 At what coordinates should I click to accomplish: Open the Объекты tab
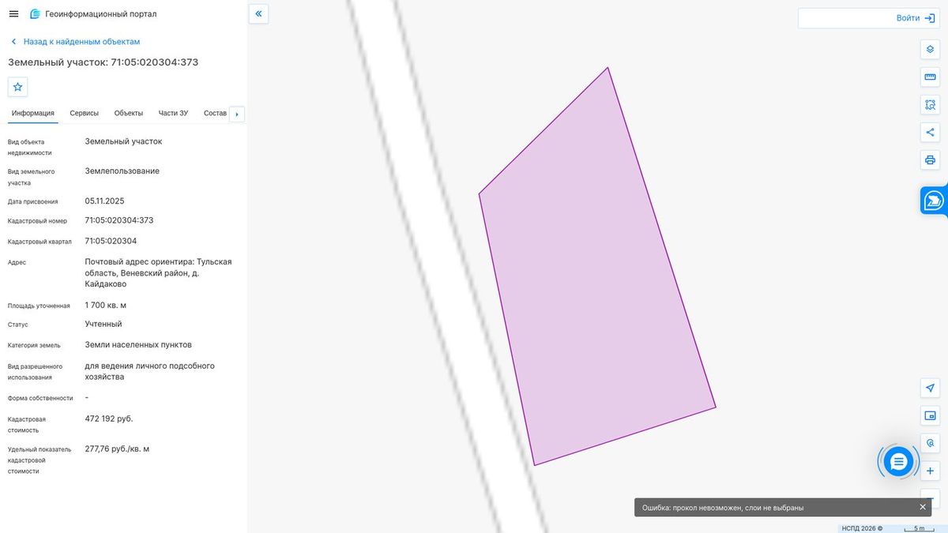pyautogui.click(x=129, y=113)
